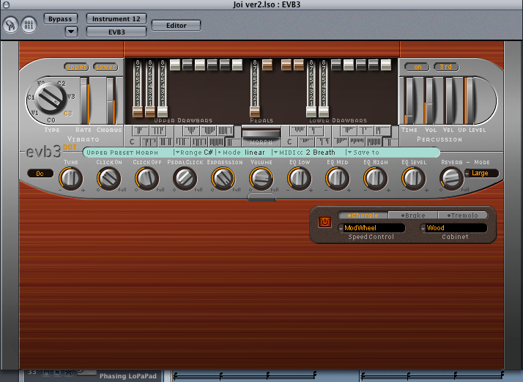Adjust the Percussion Vel slider
Viewport: 523px width, 382px height.
click(x=449, y=101)
